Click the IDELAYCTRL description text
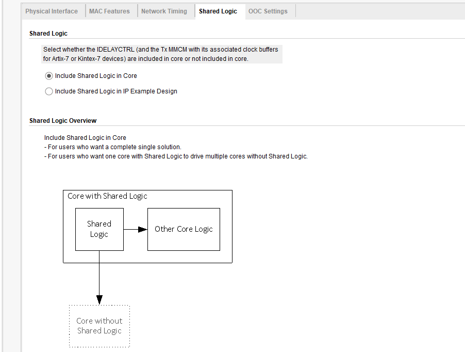This screenshot has width=465, height=352. (x=160, y=50)
